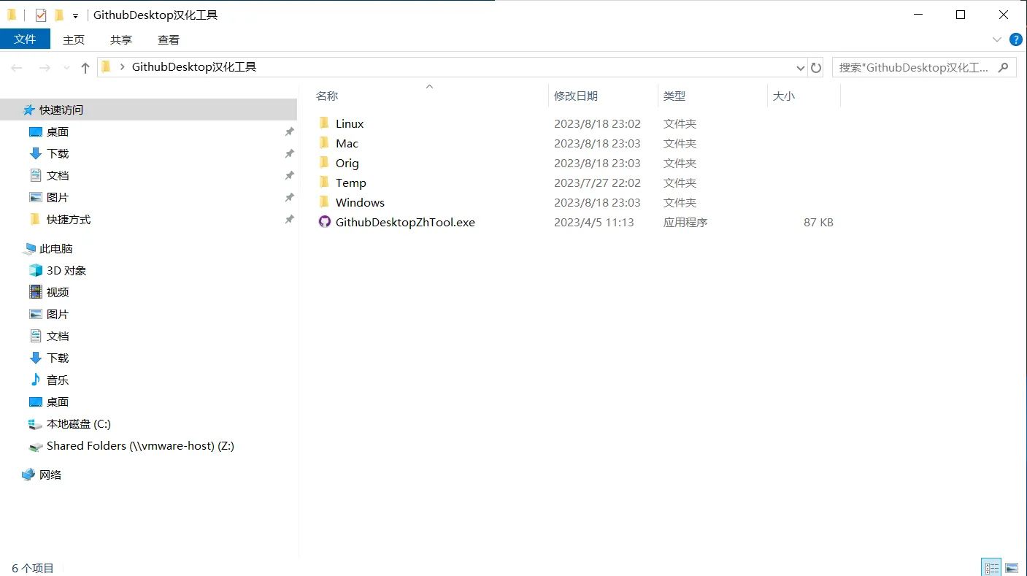
Task: Click the date 2023/4/5 11:13
Action: (593, 222)
